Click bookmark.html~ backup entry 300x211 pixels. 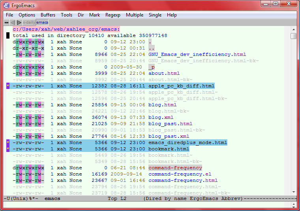pyautogui.click(x=171, y=155)
